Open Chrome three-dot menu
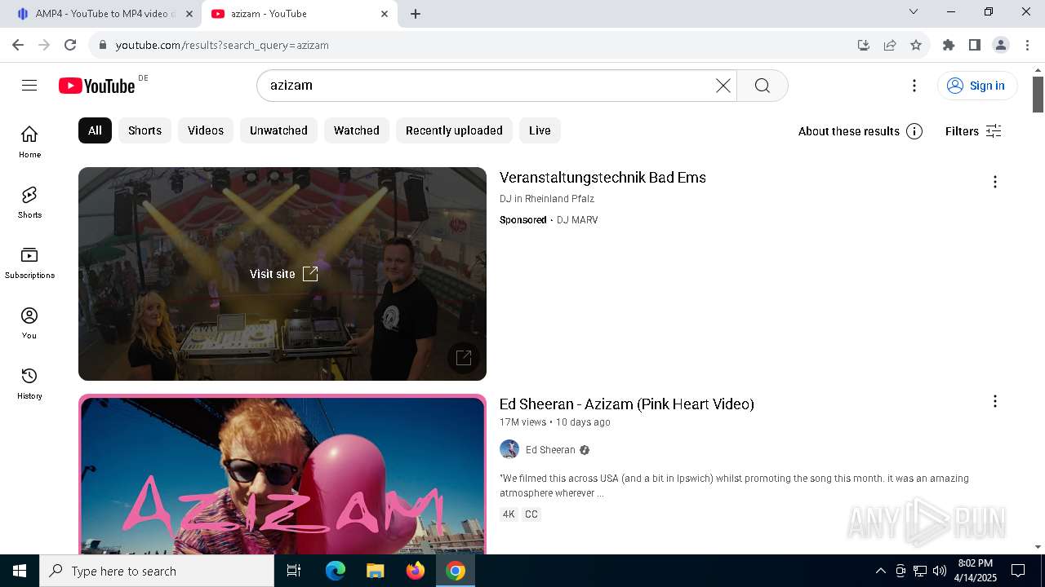Screen dimensions: 1045x587 coord(1027,45)
